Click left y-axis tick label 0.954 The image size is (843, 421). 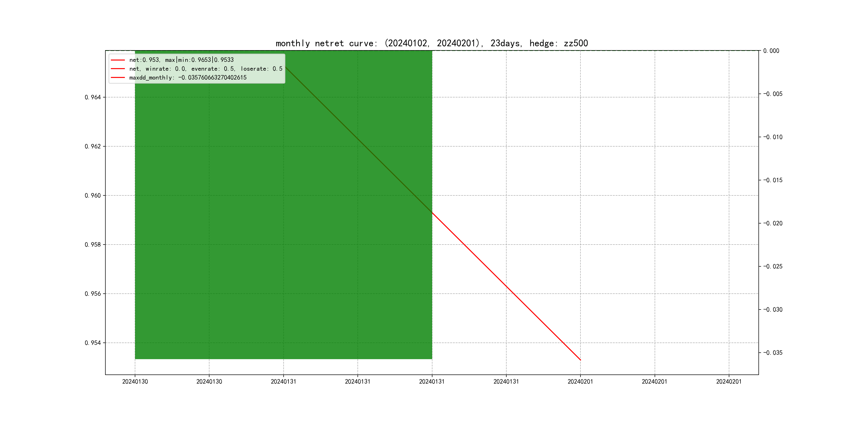pyautogui.click(x=93, y=343)
